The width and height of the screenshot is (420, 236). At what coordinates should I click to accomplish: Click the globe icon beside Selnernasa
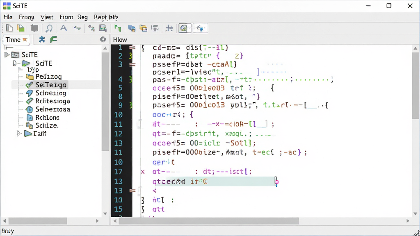click(30, 109)
